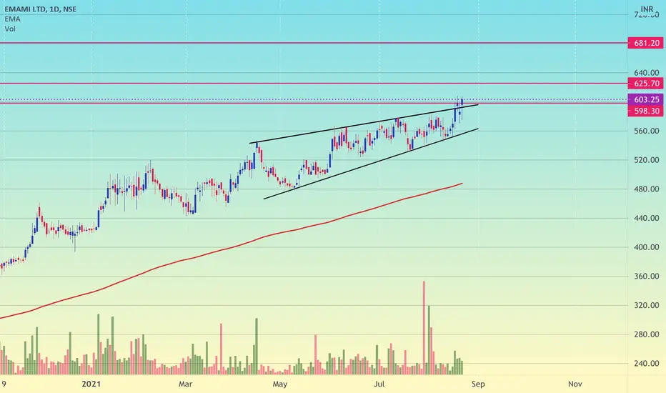Click the 598.30 price level label
The width and height of the screenshot is (666, 393).
tap(647, 111)
